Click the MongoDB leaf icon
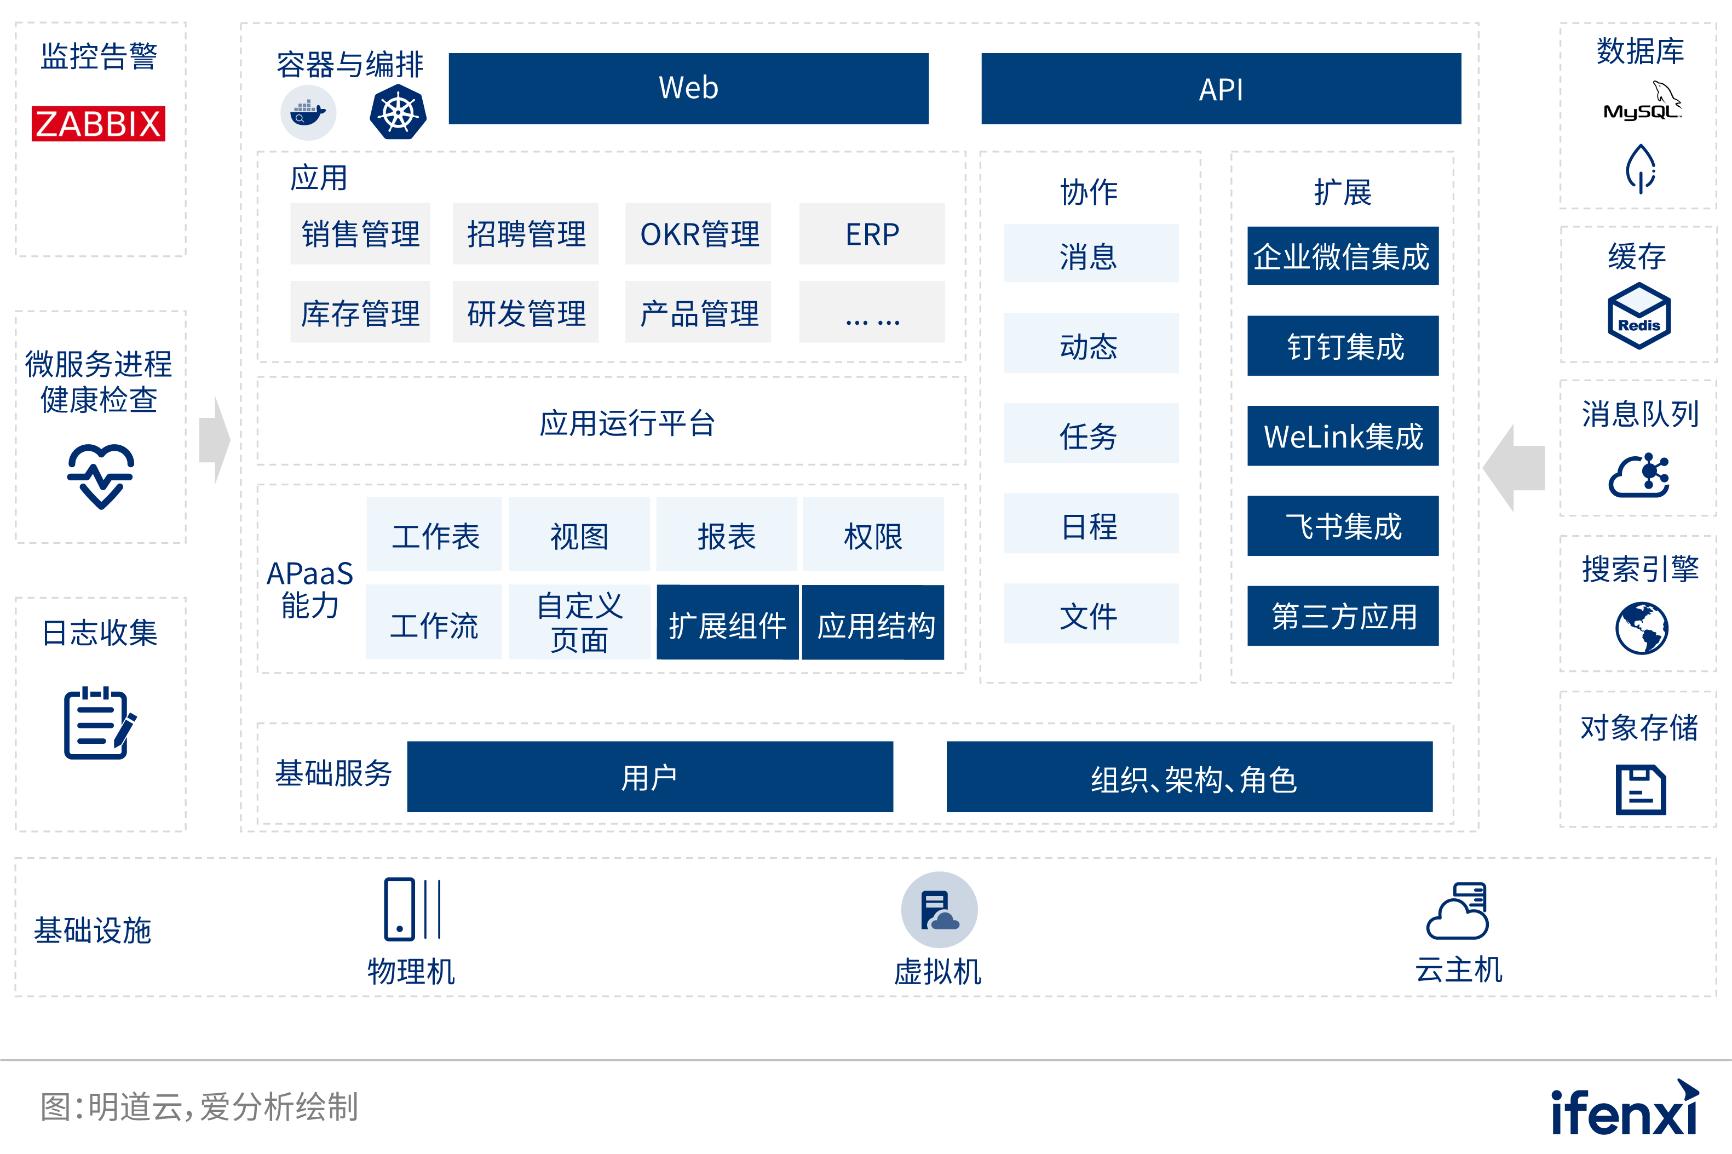Viewport: 1732px width, 1154px height. click(x=1640, y=169)
